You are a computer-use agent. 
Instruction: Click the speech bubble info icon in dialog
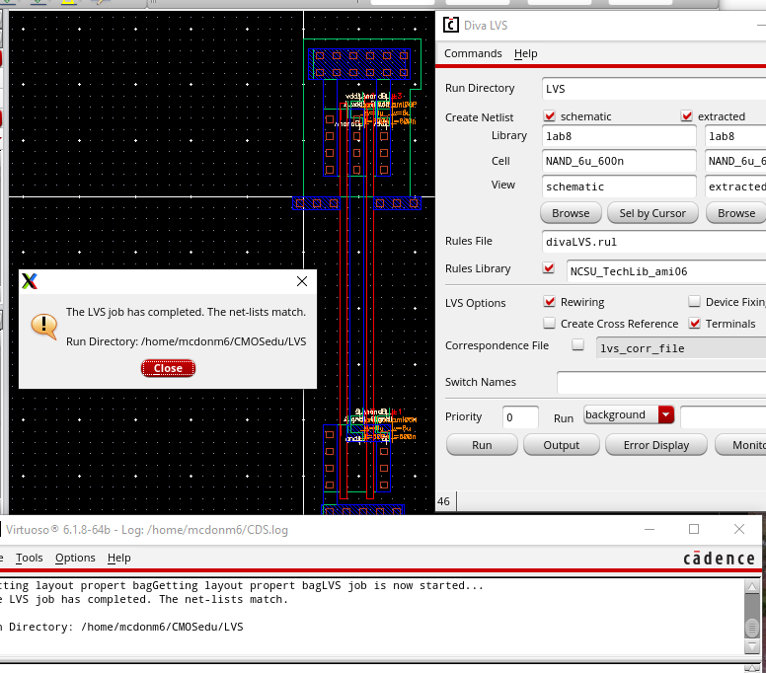click(x=44, y=325)
